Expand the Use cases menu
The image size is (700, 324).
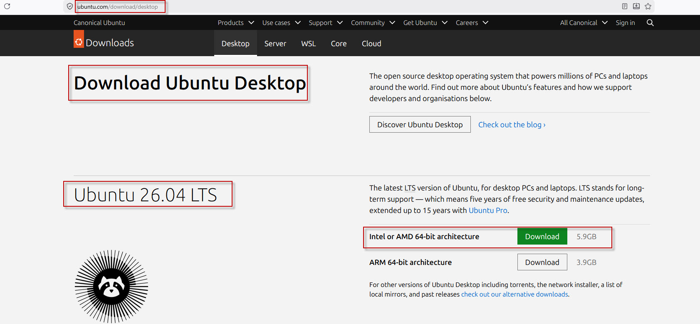(282, 23)
